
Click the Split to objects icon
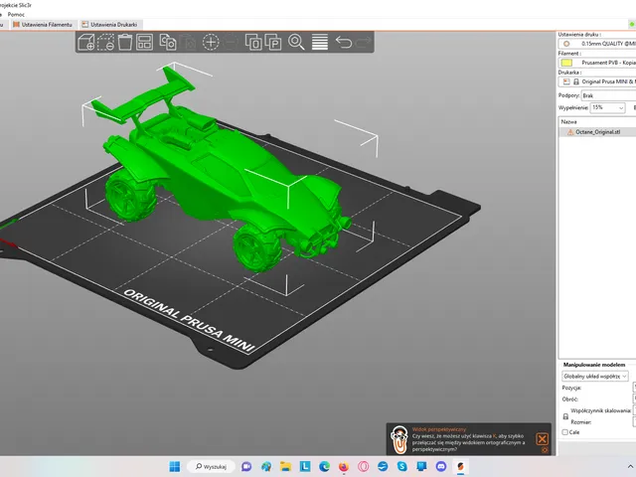[253, 42]
